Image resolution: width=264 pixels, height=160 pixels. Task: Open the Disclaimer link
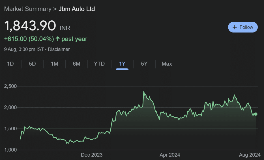point(59,49)
